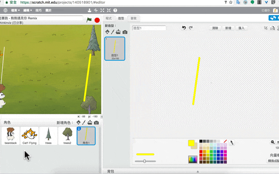
Task: Undo last paint action
Action: coord(184,28)
